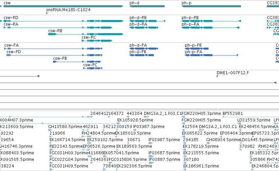Click the EK186961.5prime EST
279x171 pixels.
tap(201, 166)
